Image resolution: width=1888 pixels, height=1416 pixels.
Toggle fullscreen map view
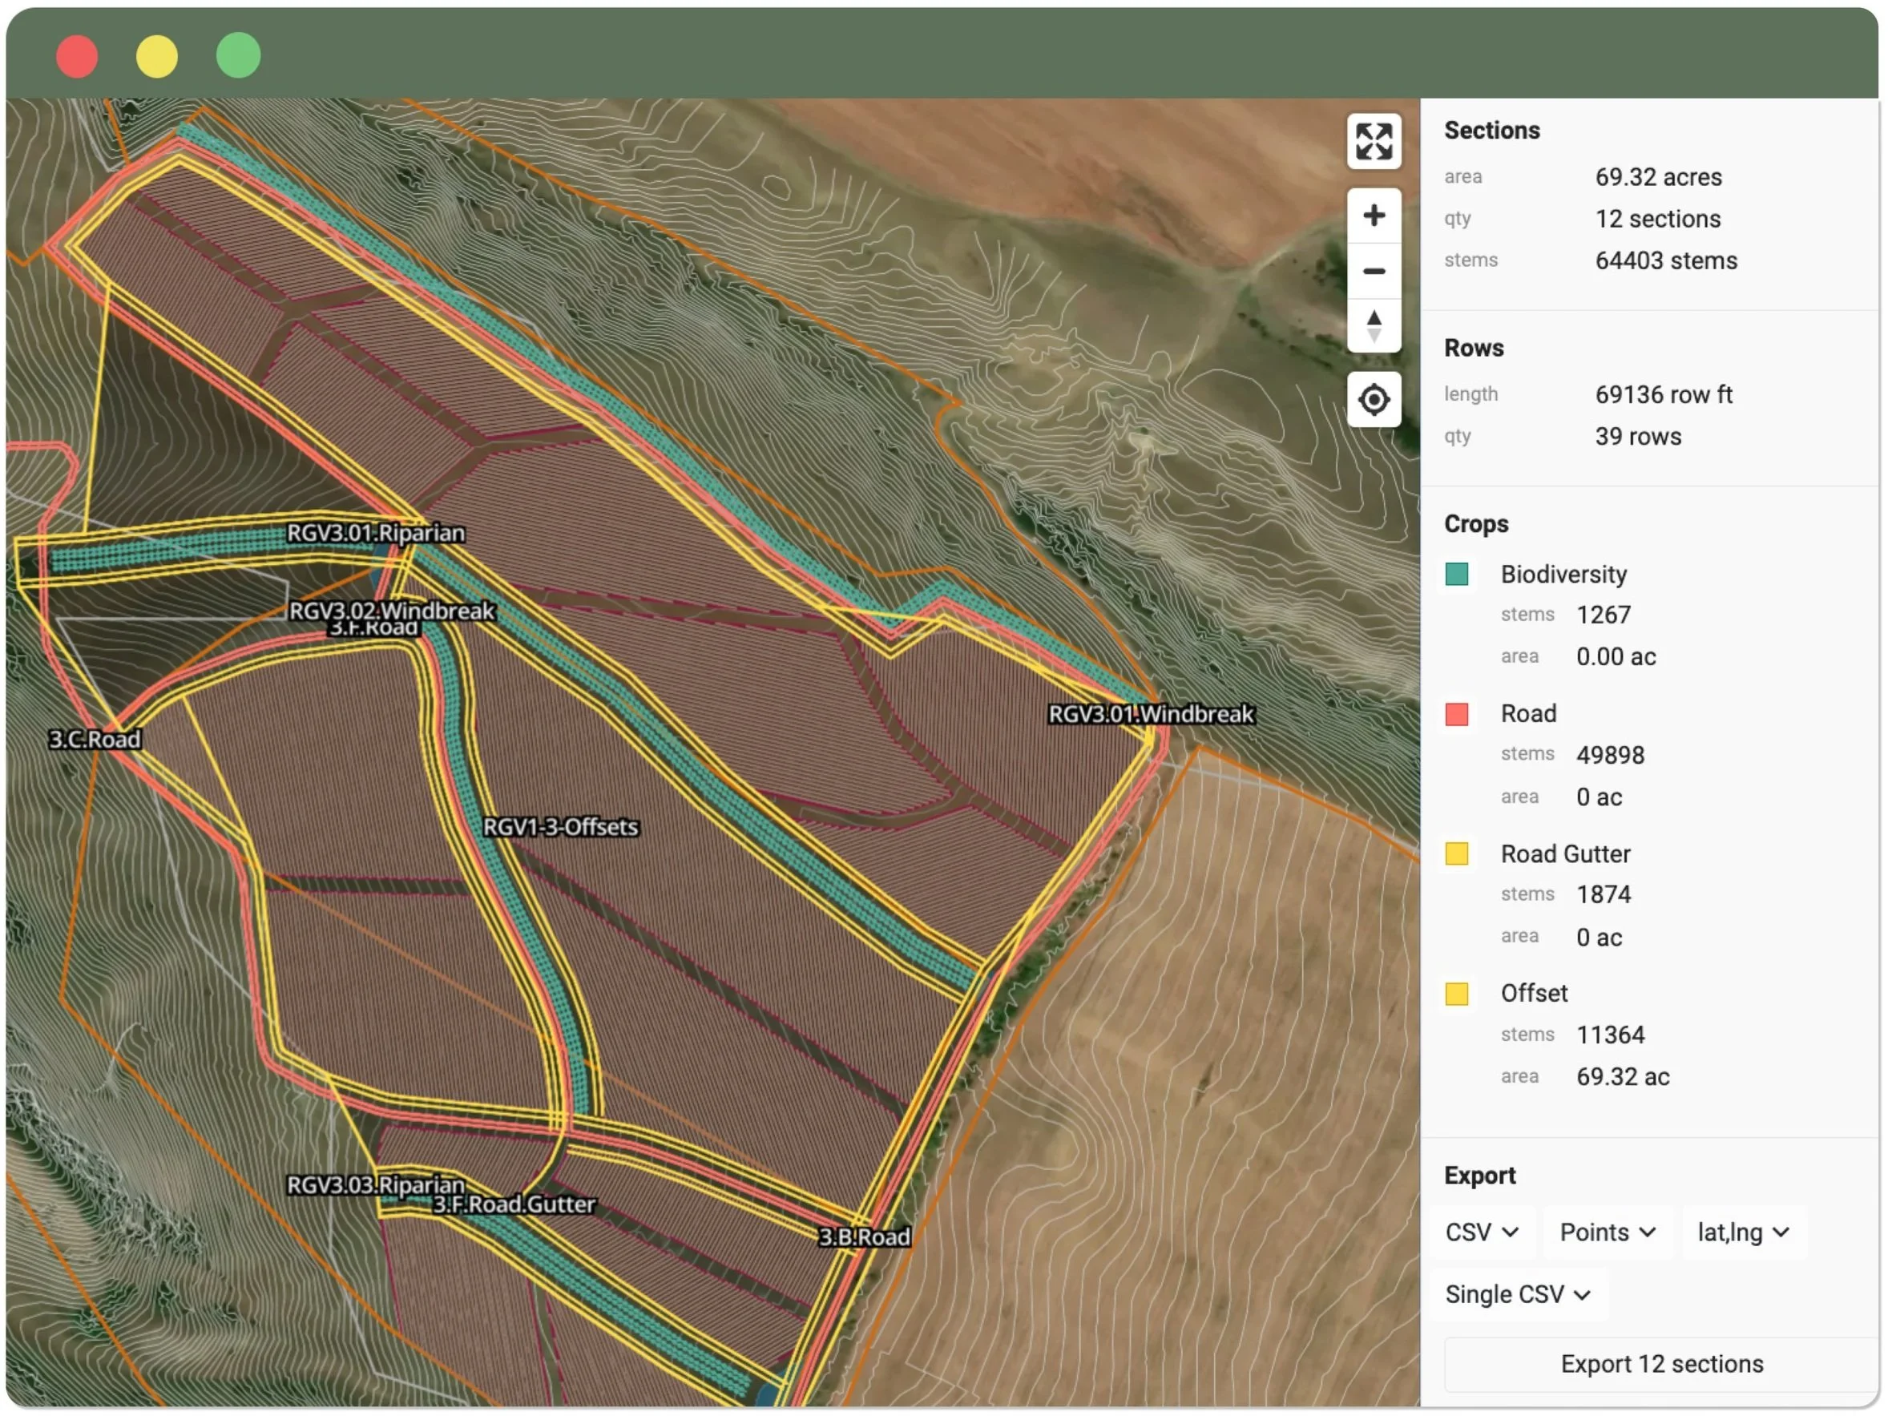click(x=1374, y=141)
